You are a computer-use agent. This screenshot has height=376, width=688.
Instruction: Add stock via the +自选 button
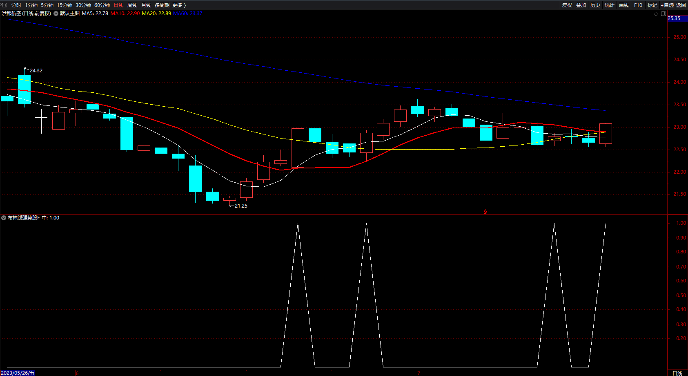[x=667, y=5]
